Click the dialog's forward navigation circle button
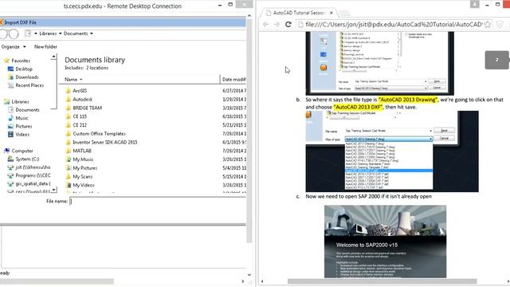The width and height of the screenshot is (510, 287). [x=14, y=33]
